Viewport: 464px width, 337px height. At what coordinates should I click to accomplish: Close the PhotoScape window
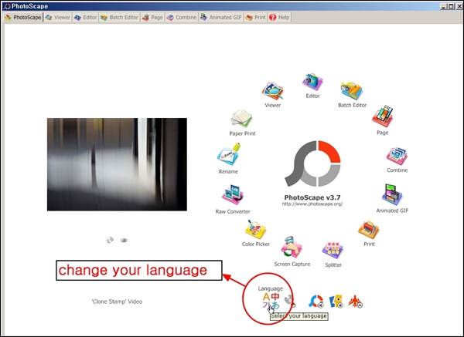pos(458,6)
